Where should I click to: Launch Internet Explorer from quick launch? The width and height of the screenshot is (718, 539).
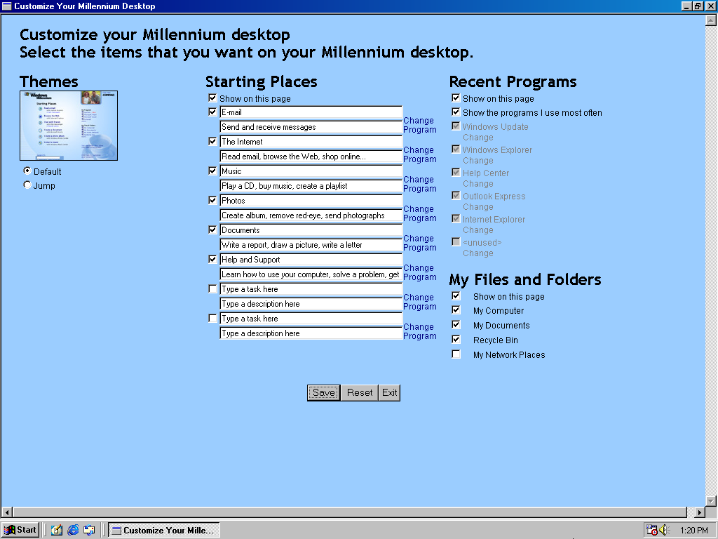tap(73, 531)
